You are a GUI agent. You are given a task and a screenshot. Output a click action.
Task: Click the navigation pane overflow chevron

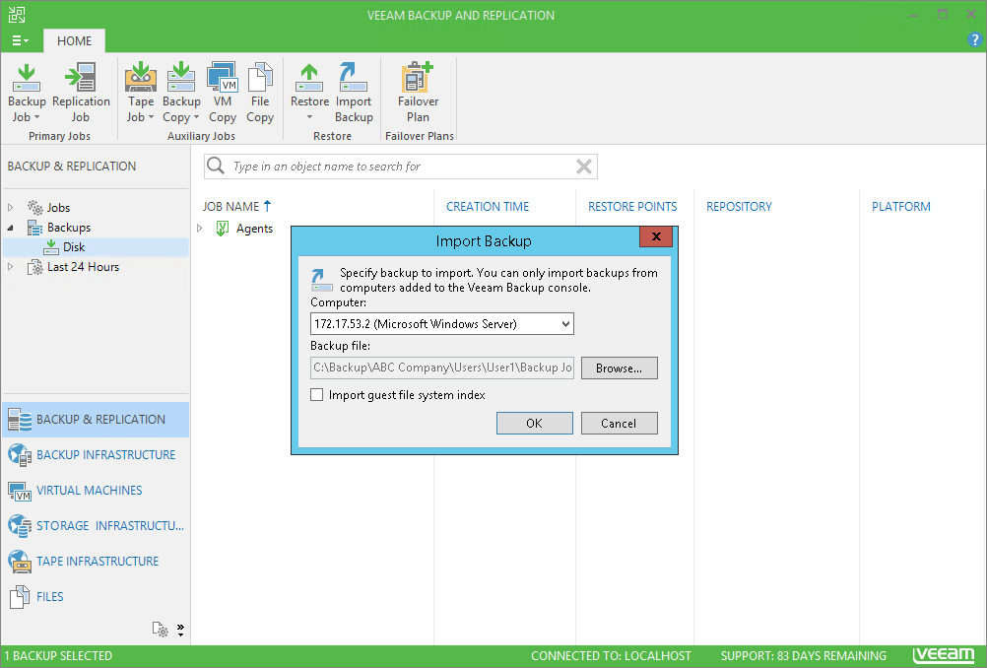pos(180,631)
